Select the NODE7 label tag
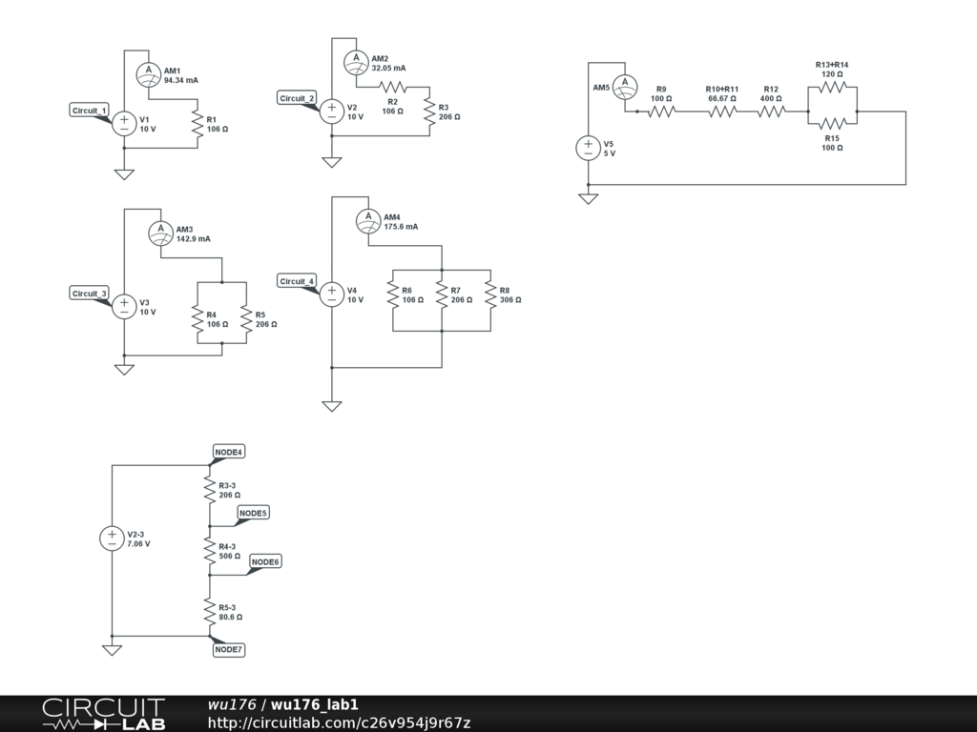This screenshot has width=977, height=732. [x=228, y=649]
